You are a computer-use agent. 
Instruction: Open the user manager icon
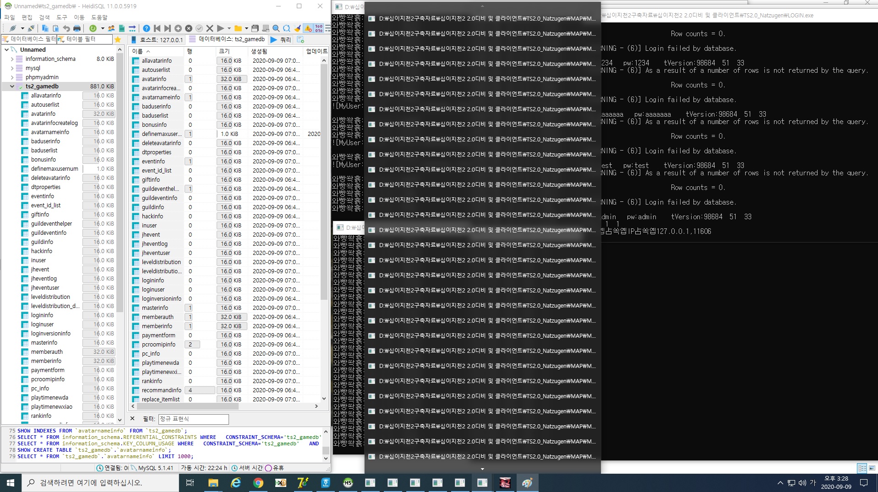pos(111,28)
